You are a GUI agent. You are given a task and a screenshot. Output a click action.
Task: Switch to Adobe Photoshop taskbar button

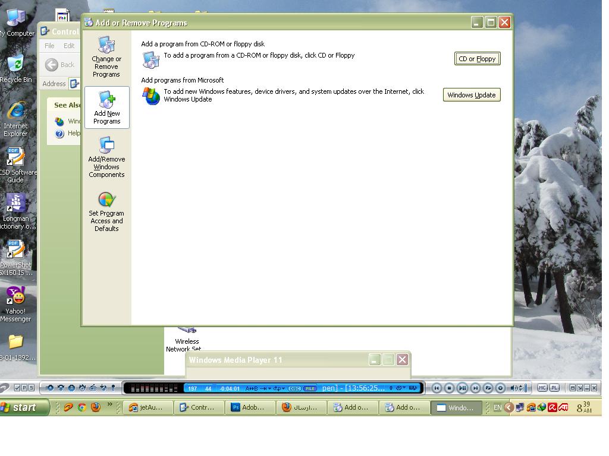(x=250, y=407)
